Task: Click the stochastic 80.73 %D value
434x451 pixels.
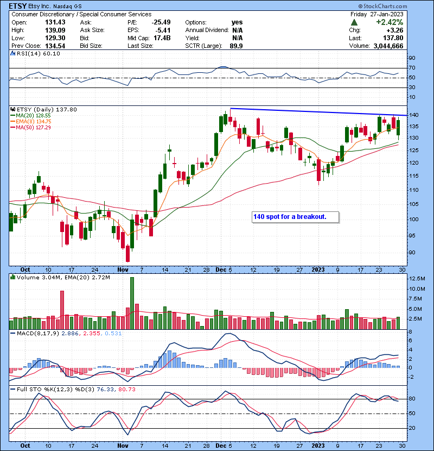Action: [126, 389]
